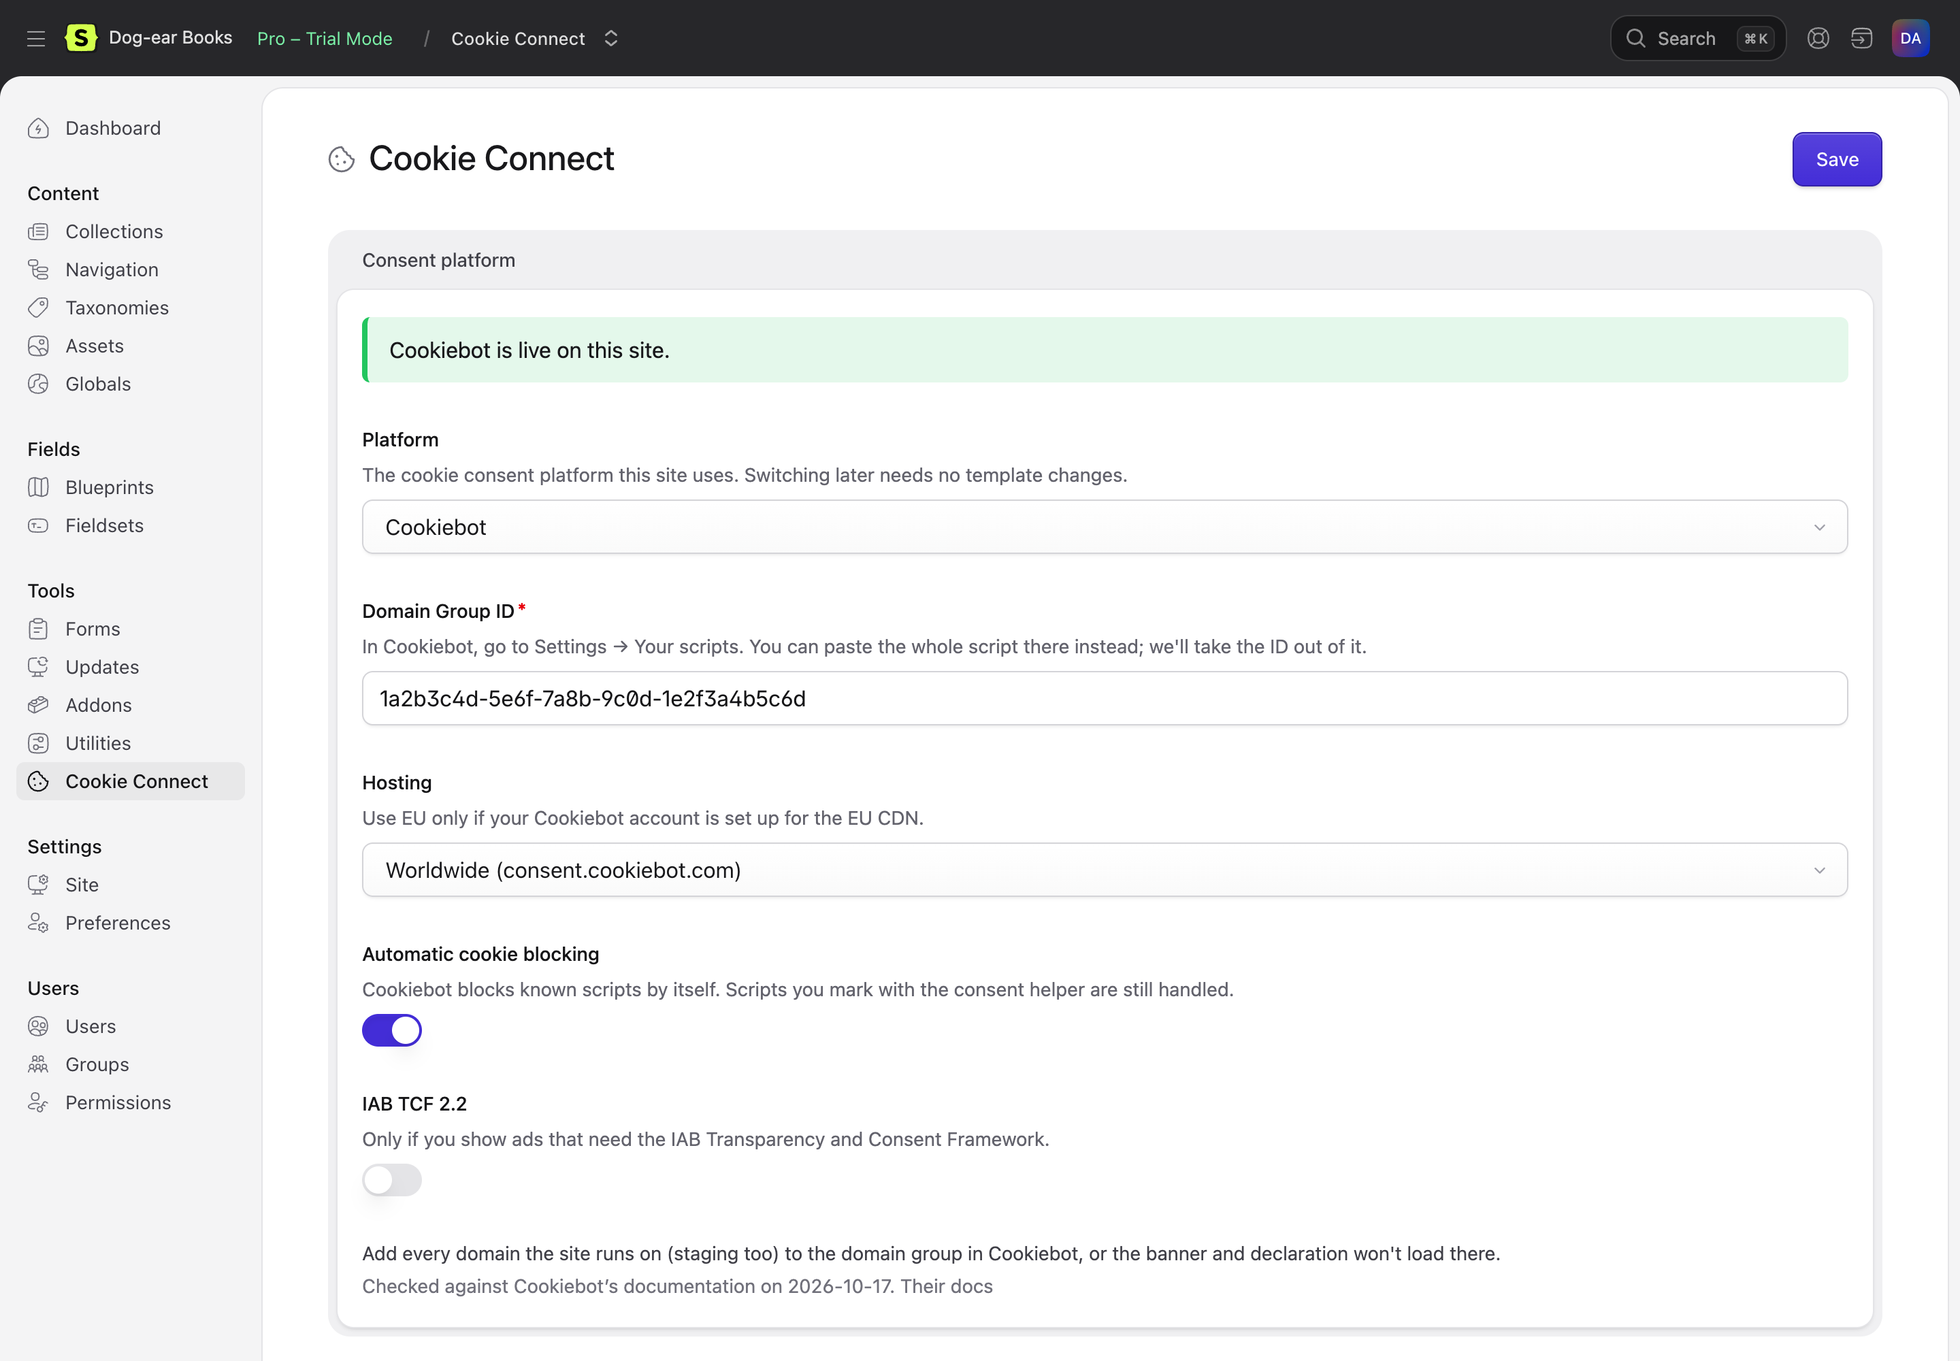Enable the IAB TCF 2.2 toggle
This screenshot has width=1960, height=1361.
coord(391,1180)
